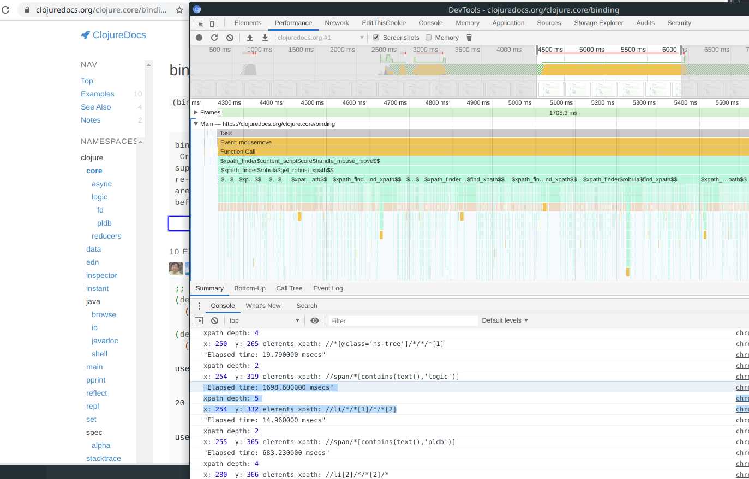Select the Bottom-Up tab
The height and width of the screenshot is (479, 749).
tap(250, 288)
